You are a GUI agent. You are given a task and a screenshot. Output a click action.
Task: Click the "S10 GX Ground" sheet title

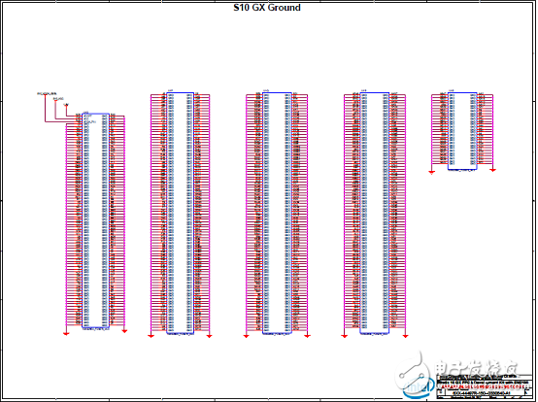tap(267, 8)
